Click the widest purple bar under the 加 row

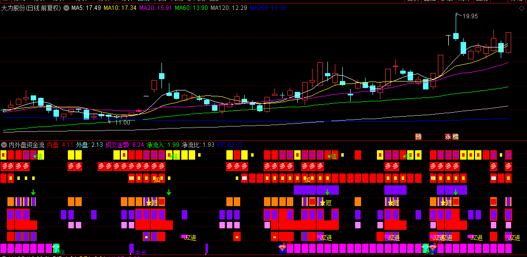pos(316,190)
